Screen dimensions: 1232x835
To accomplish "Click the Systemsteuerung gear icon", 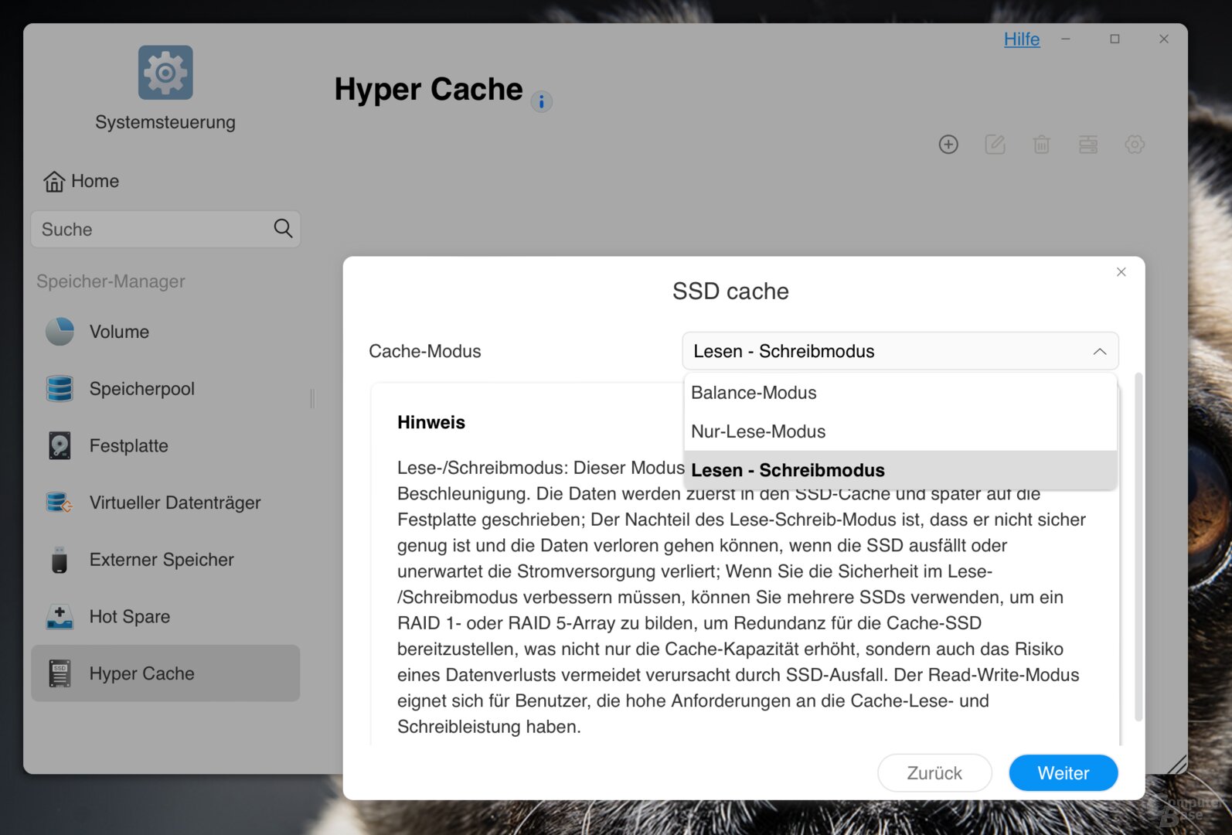I will [x=165, y=73].
